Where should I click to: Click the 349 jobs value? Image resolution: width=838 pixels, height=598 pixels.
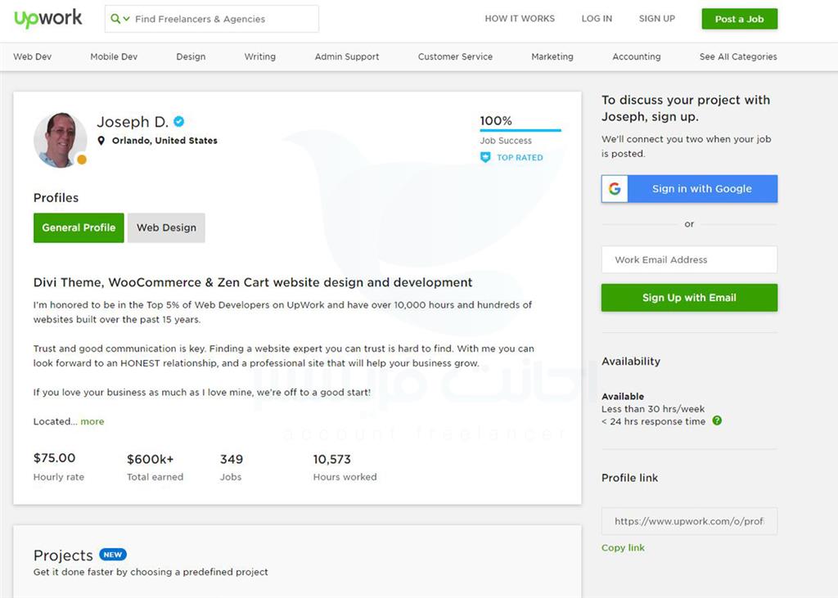click(232, 459)
